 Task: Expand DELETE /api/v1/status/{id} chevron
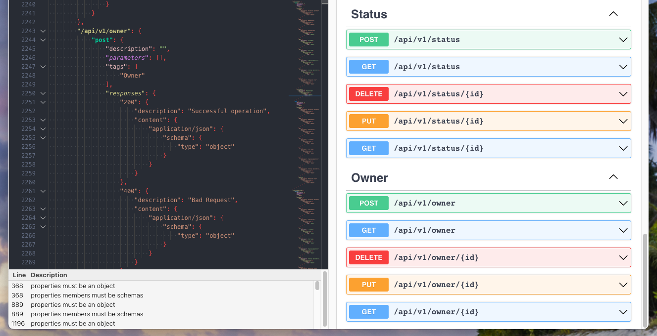coord(623,94)
